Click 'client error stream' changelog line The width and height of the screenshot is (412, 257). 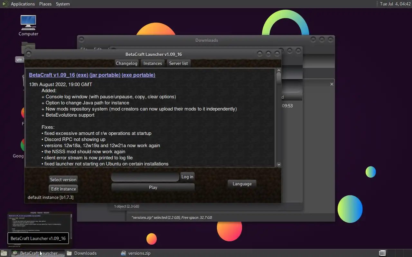coord(87,158)
